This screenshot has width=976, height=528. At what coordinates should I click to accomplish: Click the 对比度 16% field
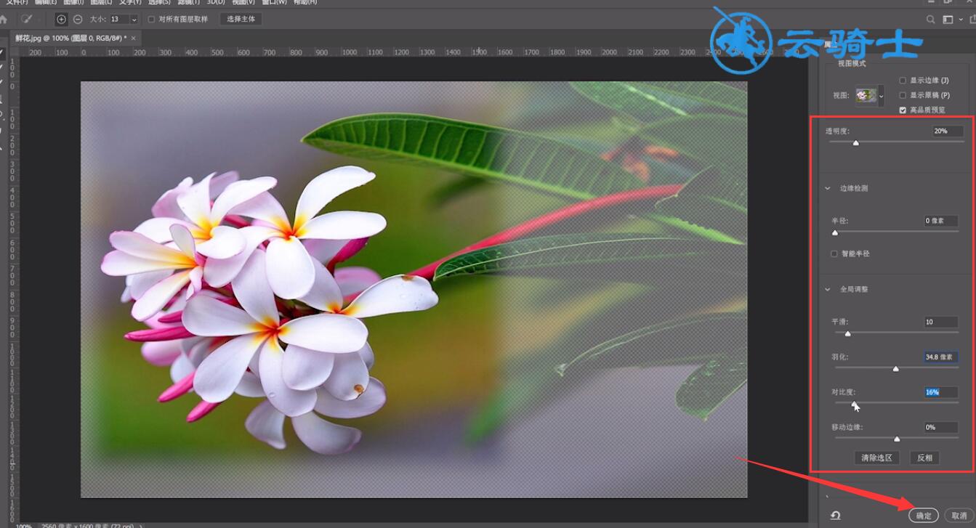[940, 392]
